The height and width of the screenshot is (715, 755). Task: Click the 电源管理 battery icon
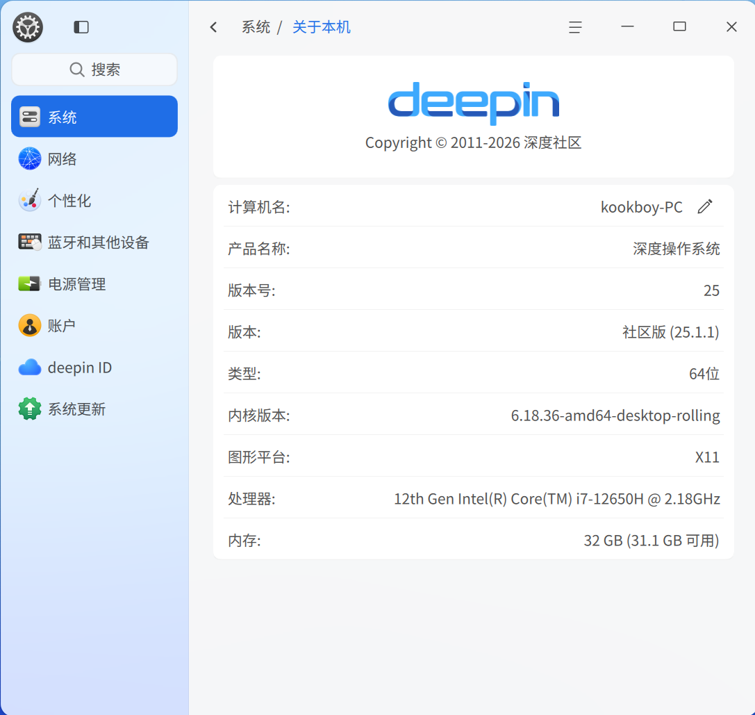[x=30, y=283]
